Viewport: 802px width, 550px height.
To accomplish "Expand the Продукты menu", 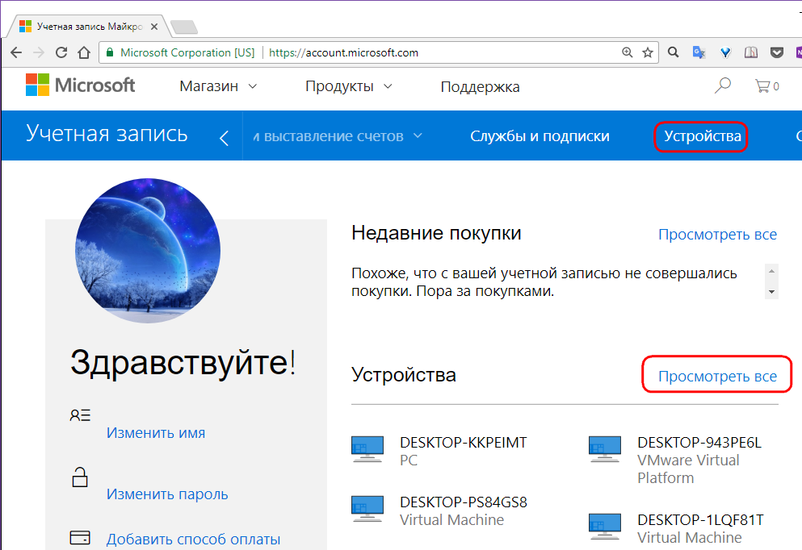I will pyautogui.click(x=348, y=86).
